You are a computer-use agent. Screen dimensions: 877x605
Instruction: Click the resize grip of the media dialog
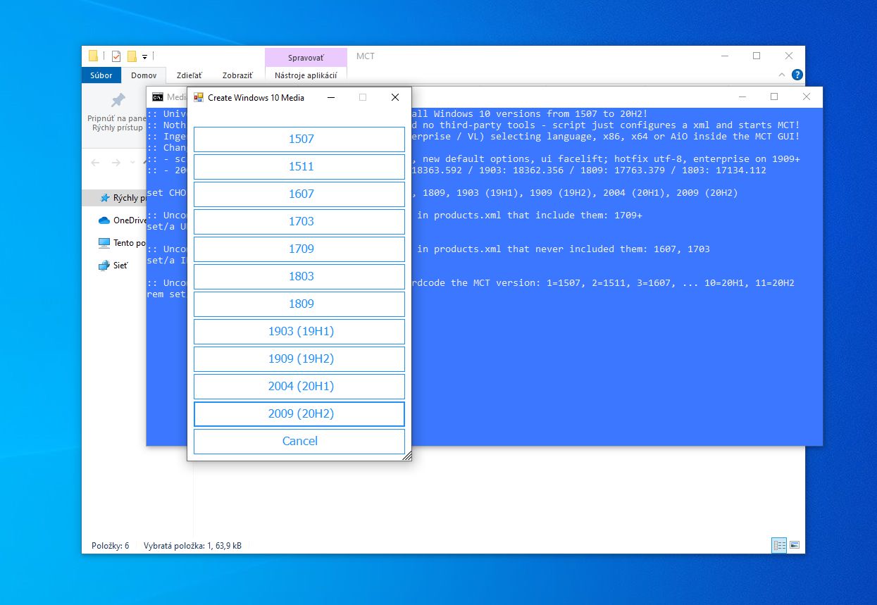406,456
